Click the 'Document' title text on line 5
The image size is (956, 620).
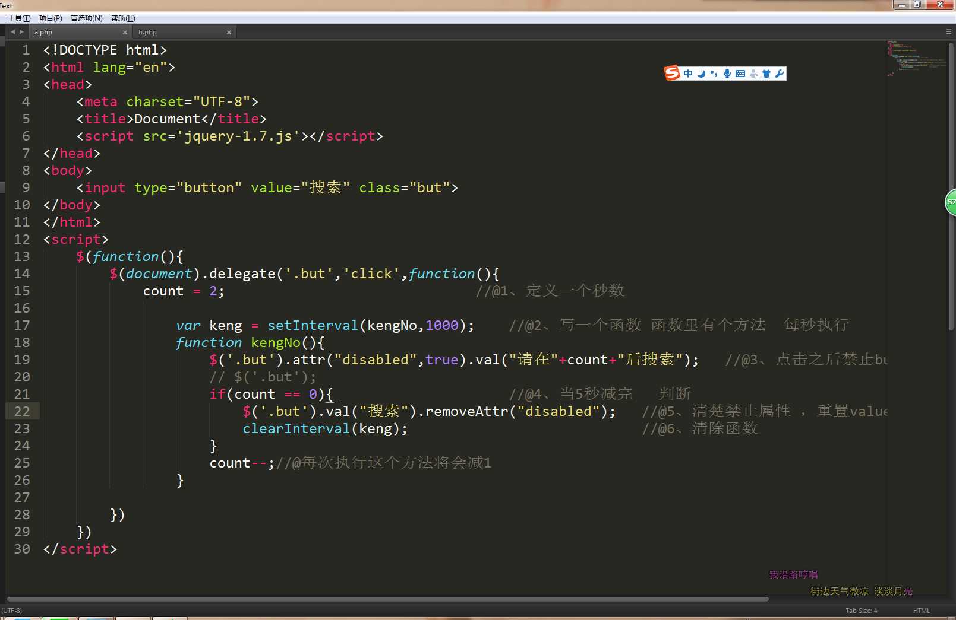click(168, 119)
